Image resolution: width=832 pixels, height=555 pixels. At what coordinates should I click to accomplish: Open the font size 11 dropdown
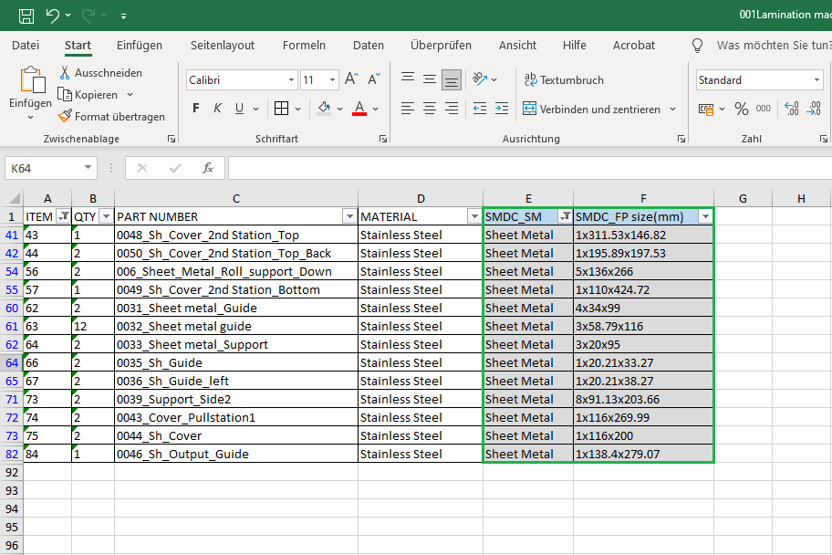point(332,80)
